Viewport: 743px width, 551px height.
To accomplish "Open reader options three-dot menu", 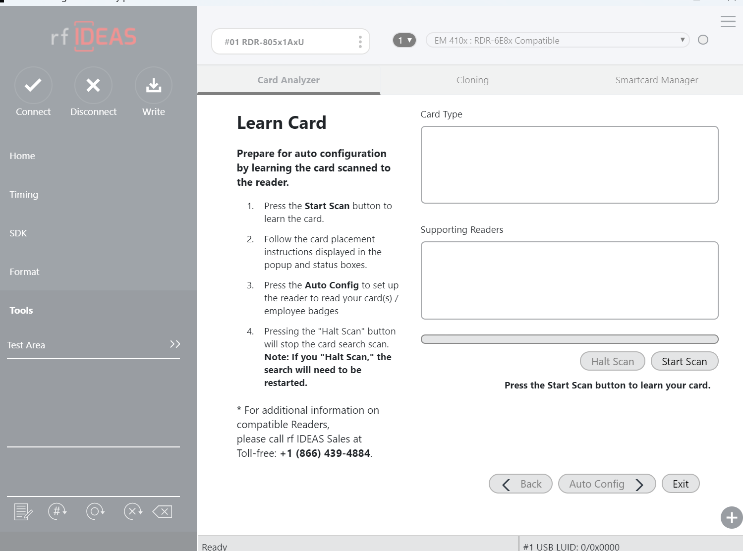I will click(360, 42).
